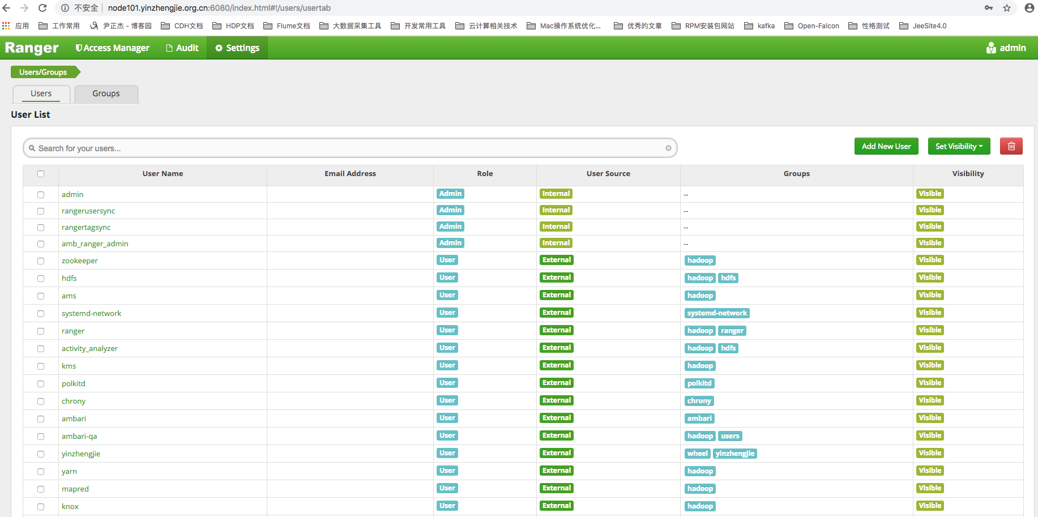Click the ranger group tag
Image resolution: width=1038 pixels, height=517 pixels.
(x=732, y=331)
